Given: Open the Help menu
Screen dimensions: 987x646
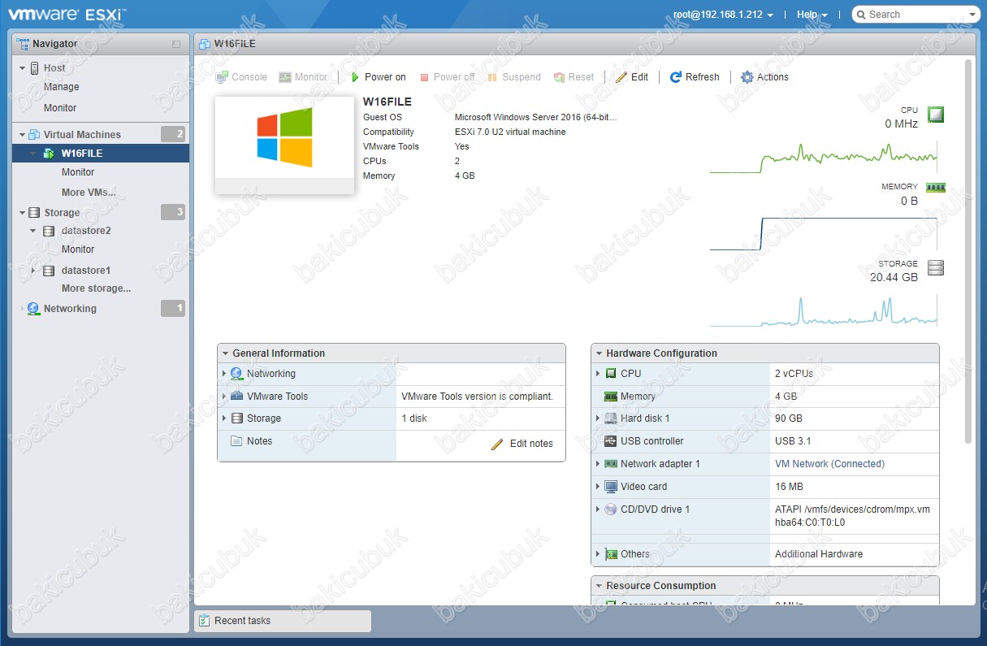Looking at the screenshot, I should pyautogui.click(x=812, y=15).
